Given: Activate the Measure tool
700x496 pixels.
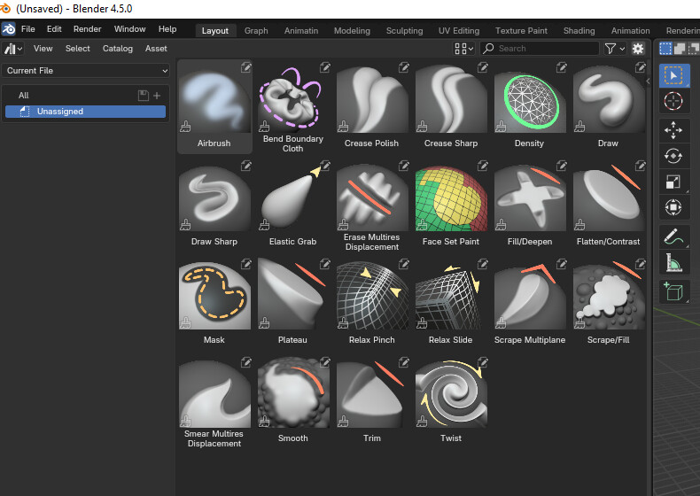Looking at the screenshot, I should pos(674,262).
